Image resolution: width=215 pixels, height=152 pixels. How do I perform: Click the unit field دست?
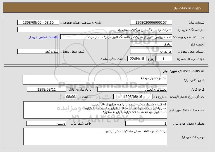pos(46,123)
